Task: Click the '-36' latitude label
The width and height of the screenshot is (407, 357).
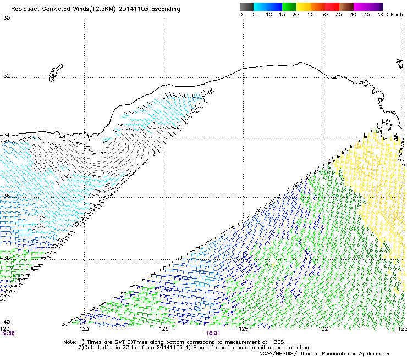Action: coord(5,196)
